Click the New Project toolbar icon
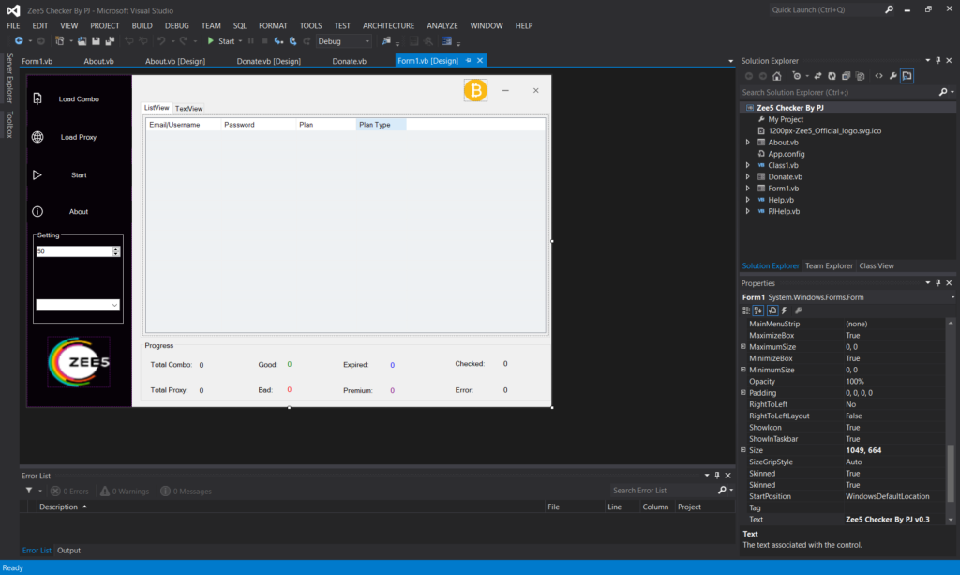The height and width of the screenshot is (575, 960). coord(59,41)
